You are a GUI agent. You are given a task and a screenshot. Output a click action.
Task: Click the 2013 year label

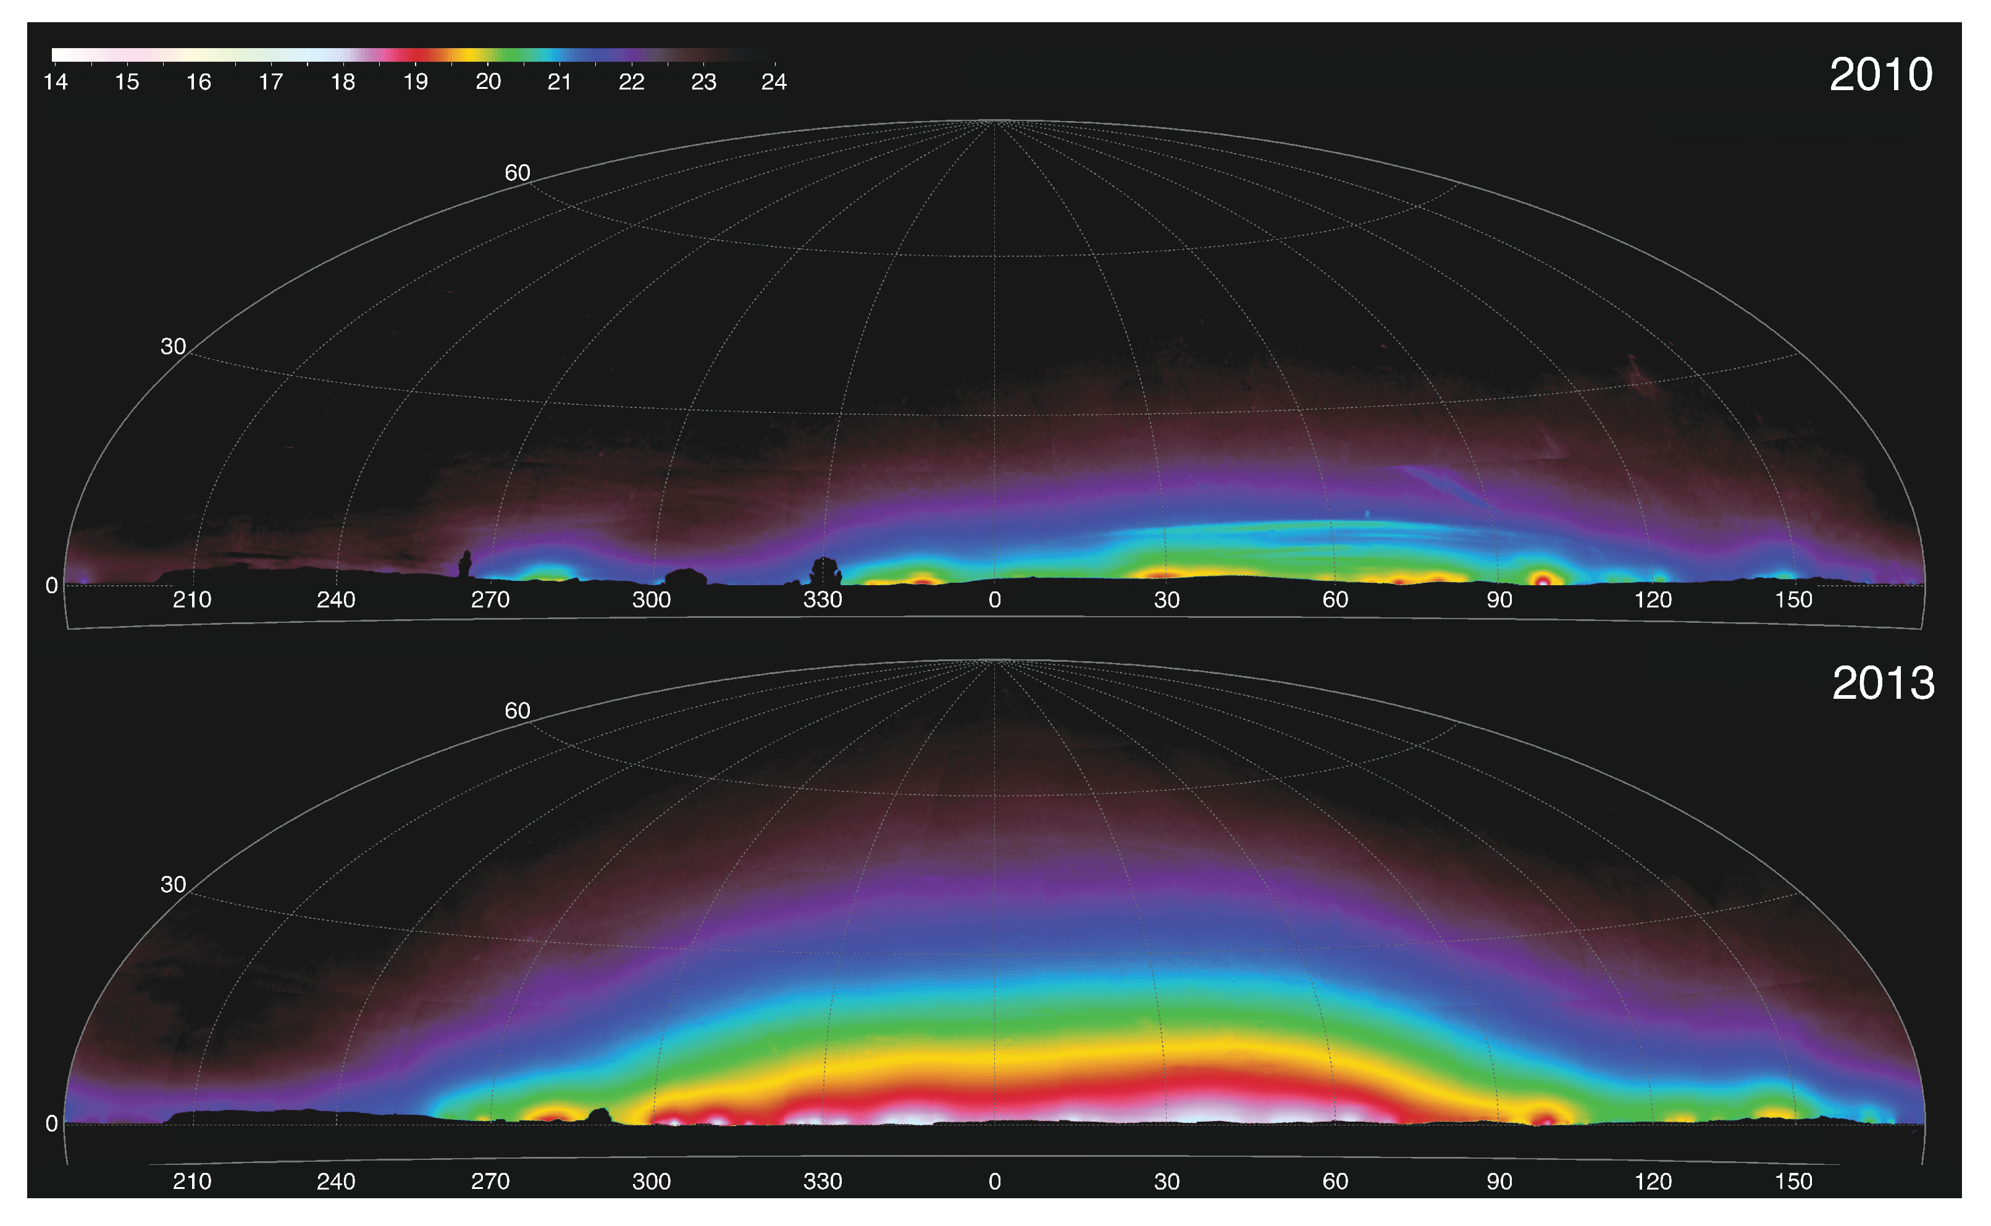(x=1883, y=683)
